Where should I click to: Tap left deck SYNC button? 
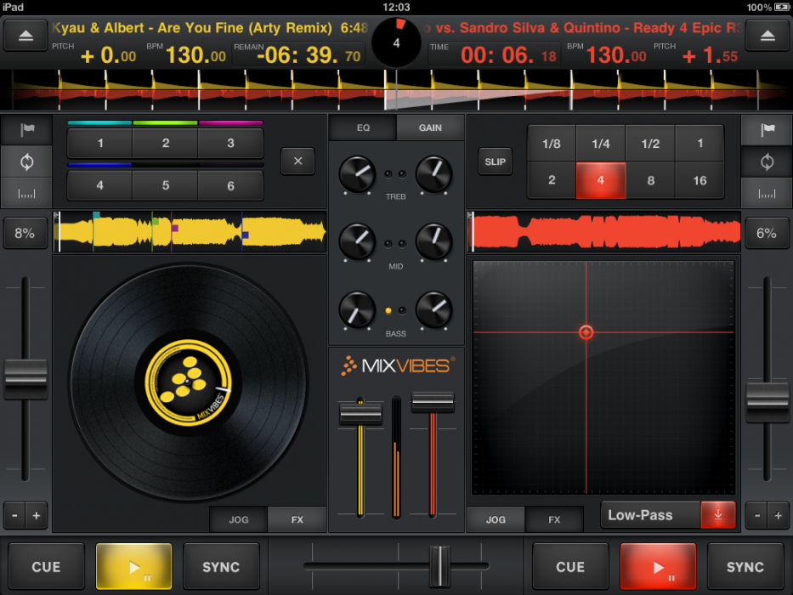[221, 567]
